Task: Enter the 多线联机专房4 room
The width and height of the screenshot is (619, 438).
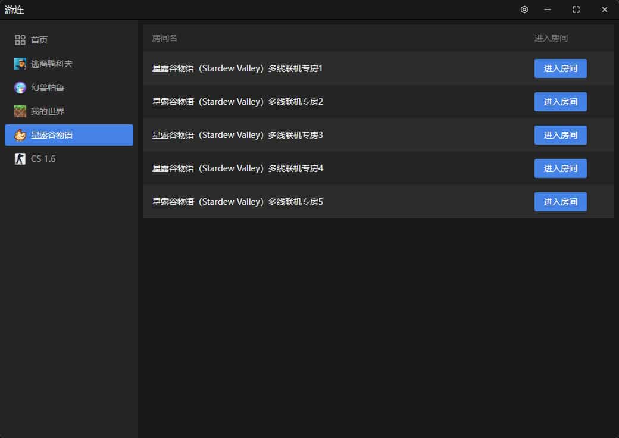Action: pos(560,168)
